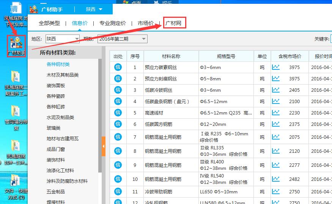The width and height of the screenshot is (332, 204).
Task: Select the 油漆化工材料 category
Action: pos(60,170)
